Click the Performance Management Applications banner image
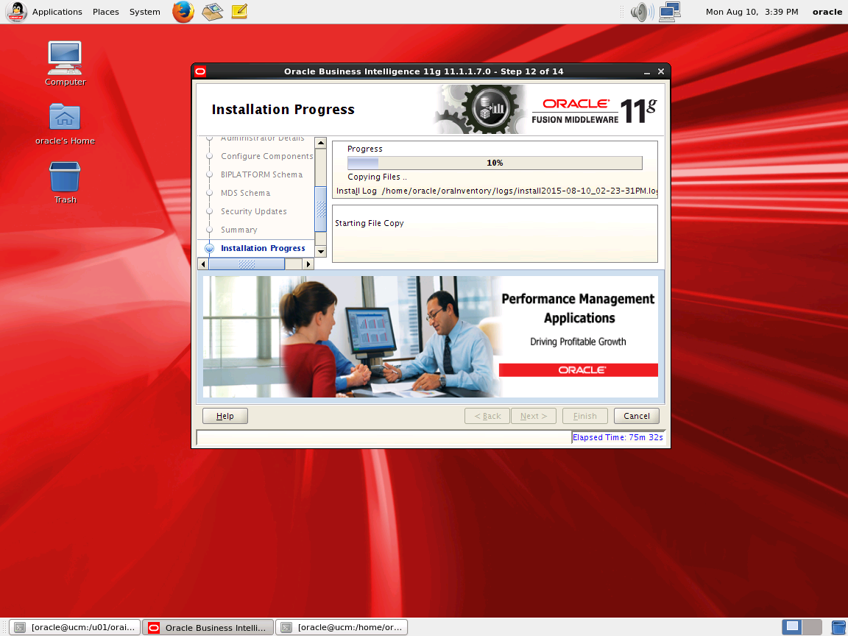Screen dimensions: 848x636 point(431,337)
